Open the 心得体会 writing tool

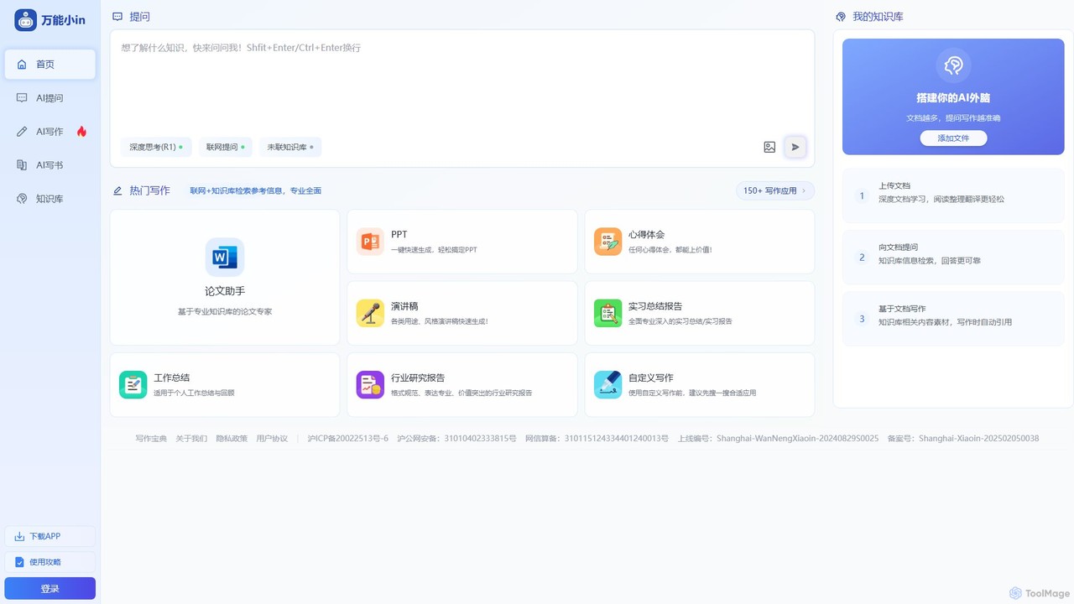(x=699, y=242)
